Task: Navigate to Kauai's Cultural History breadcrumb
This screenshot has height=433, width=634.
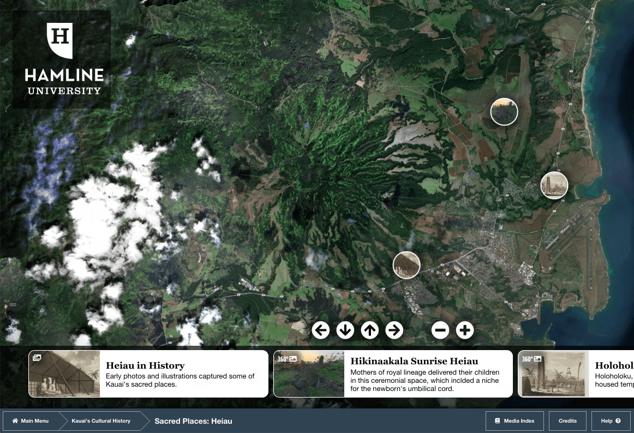Action: [101, 421]
